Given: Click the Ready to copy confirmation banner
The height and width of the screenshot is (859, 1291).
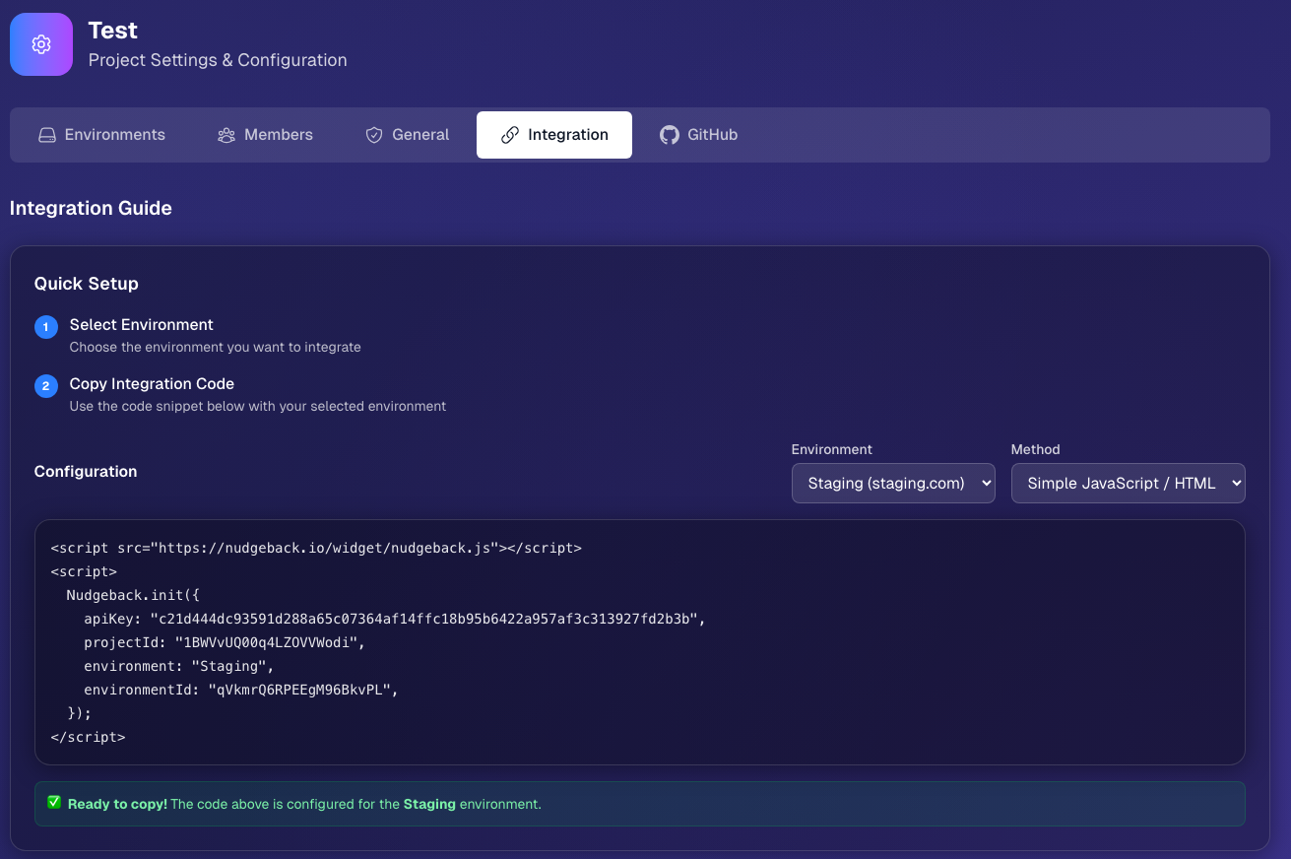Looking at the screenshot, I should pos(640,803).
